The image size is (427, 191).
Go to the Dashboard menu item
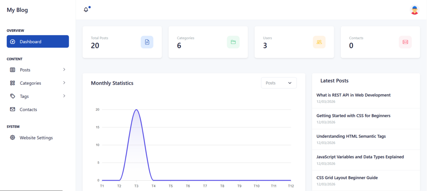click(x=38, y=42)
